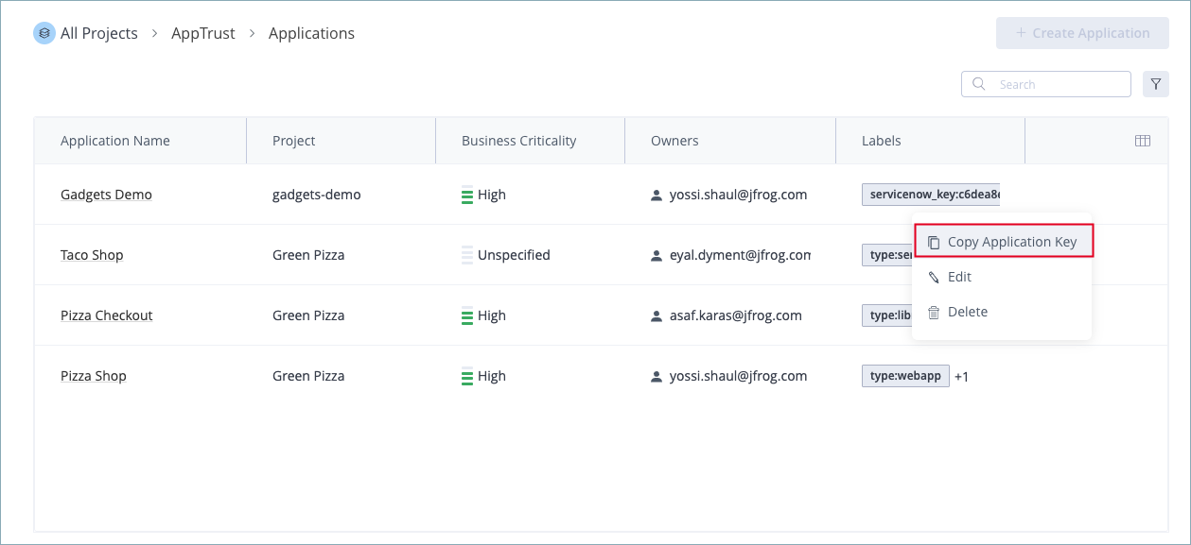Viewport: 1191px width, 545px height.
Task: Click the Unspecified criticality indicator for Taco Shop
Action: pyautogui.click(x=465, y=254)
